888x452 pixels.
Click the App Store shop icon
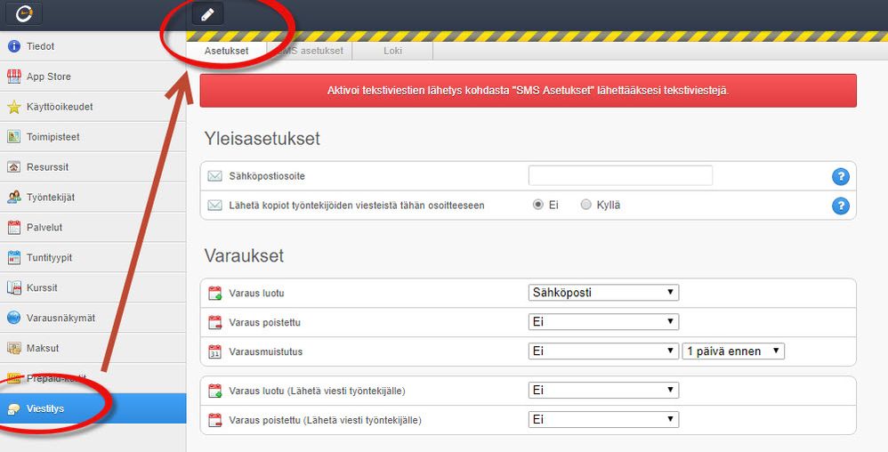(14, 77)
